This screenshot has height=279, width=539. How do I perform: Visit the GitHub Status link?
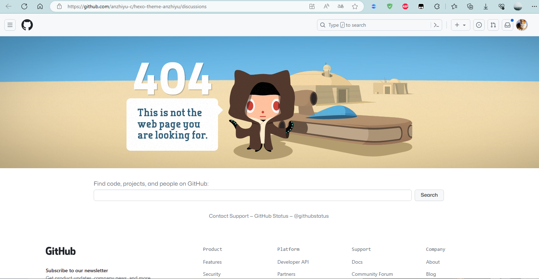272,216
